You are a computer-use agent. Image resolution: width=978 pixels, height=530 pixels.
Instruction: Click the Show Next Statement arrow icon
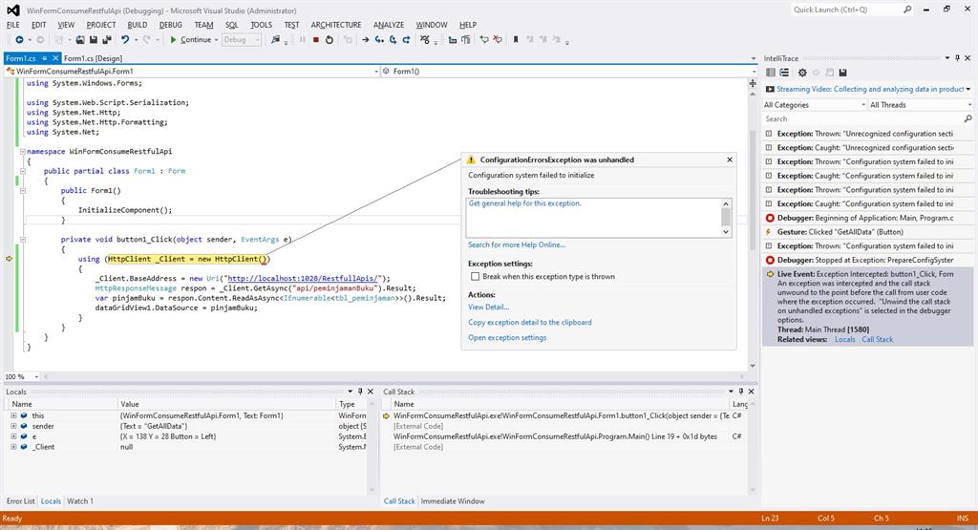click(366, 40)
